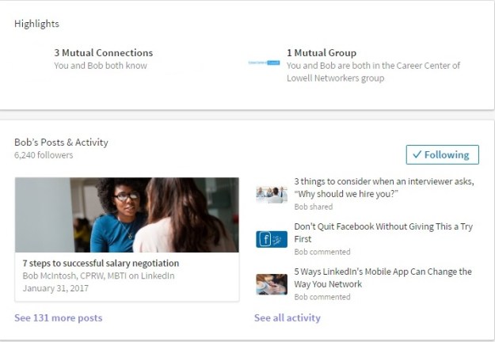Open 'Why should we hire you?' article

pyautogui.click(x=384, y=188)
